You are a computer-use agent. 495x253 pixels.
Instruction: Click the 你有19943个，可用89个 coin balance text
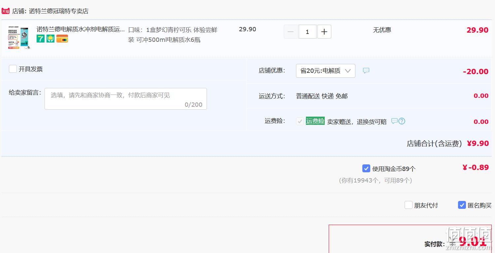click(x=376, y=181)
